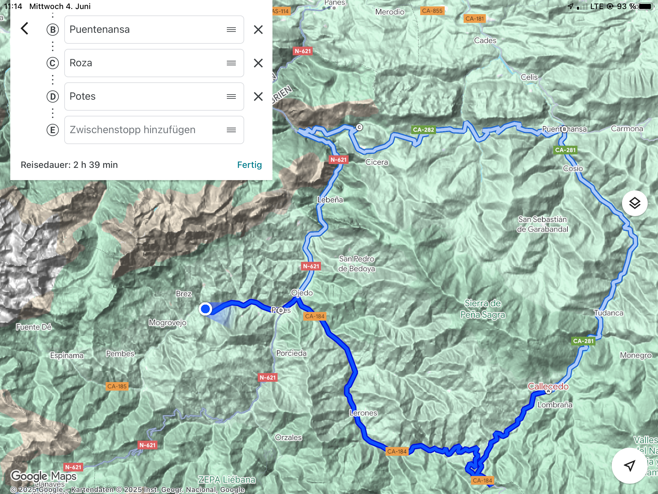
Task: Tap the my-location arrow button
Action: [x=629, y=465]
